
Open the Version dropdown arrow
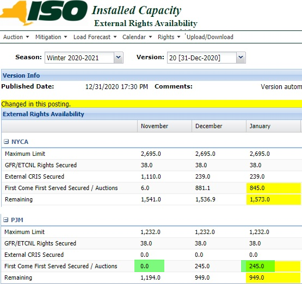(x=241, y=58)
